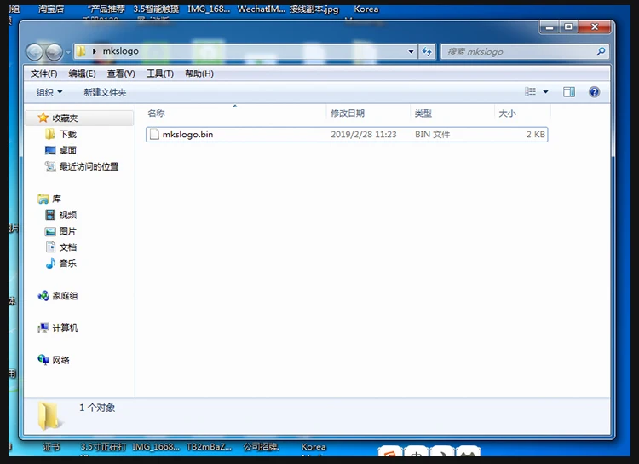Open 桌面 in the sidebar
Viewport: 639px width, 464px height.
[67, 150]
